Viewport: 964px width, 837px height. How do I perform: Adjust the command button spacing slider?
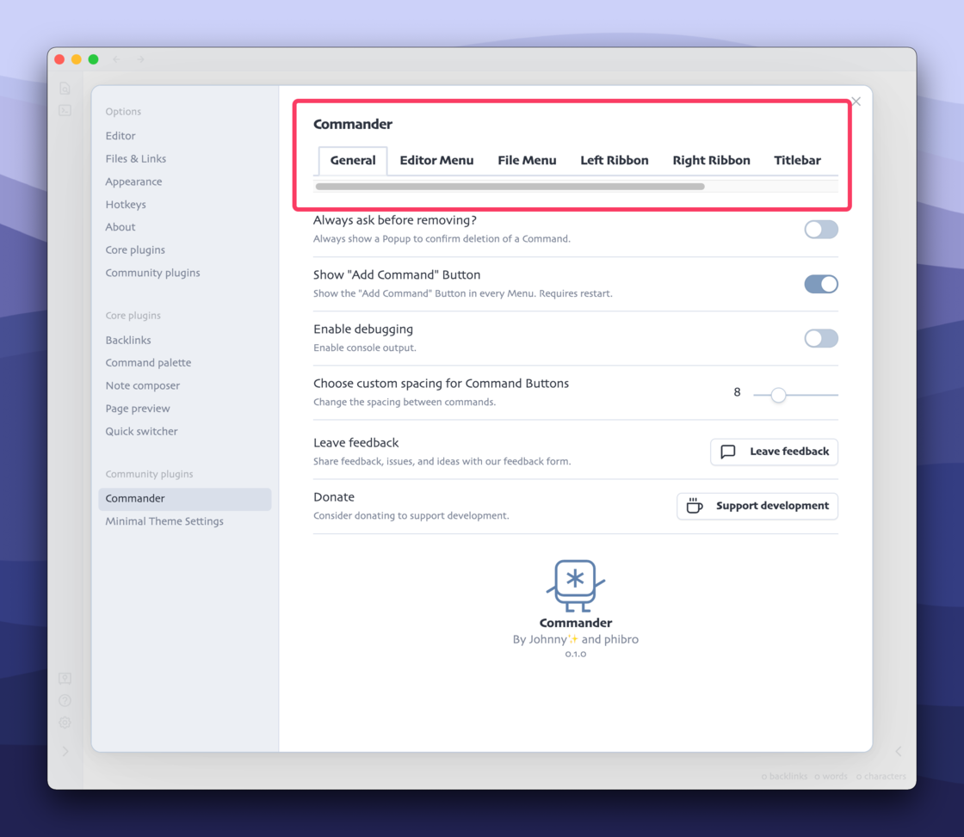point(795,395)
